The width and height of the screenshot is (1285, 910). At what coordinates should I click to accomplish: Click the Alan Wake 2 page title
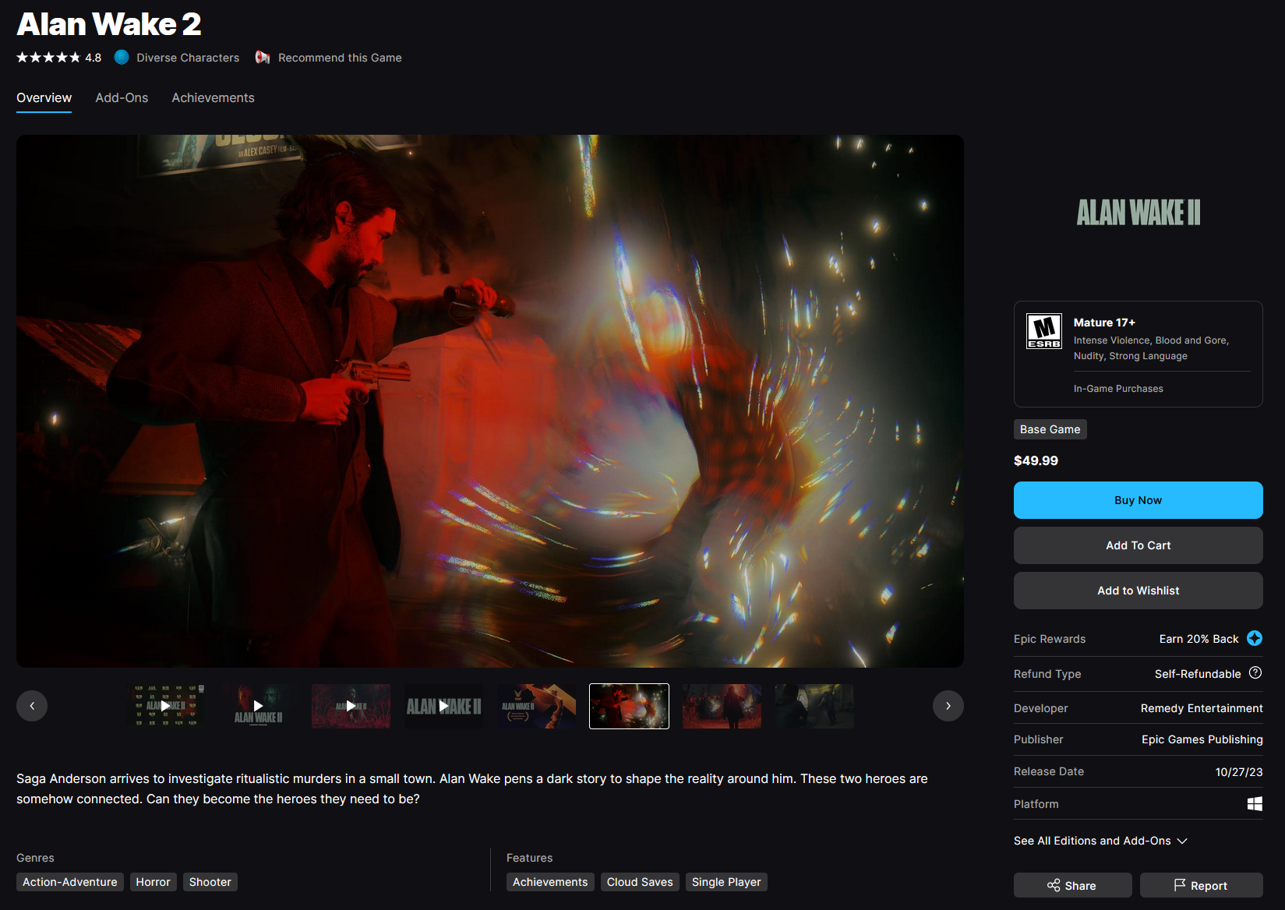click(109, 24)
